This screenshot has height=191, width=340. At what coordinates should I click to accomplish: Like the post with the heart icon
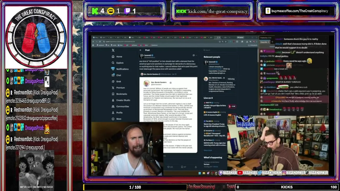168,167
